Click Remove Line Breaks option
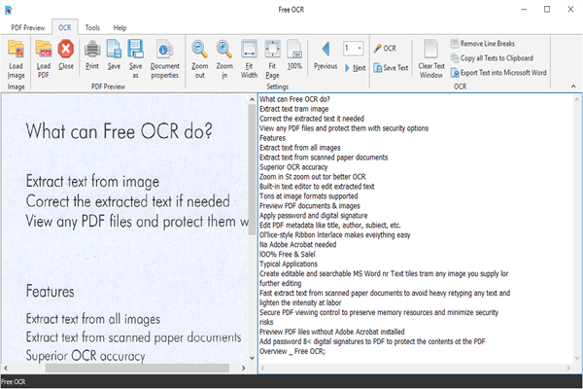Image resolution: width=583 pixels, height=389 pixels. coord(495,44)
